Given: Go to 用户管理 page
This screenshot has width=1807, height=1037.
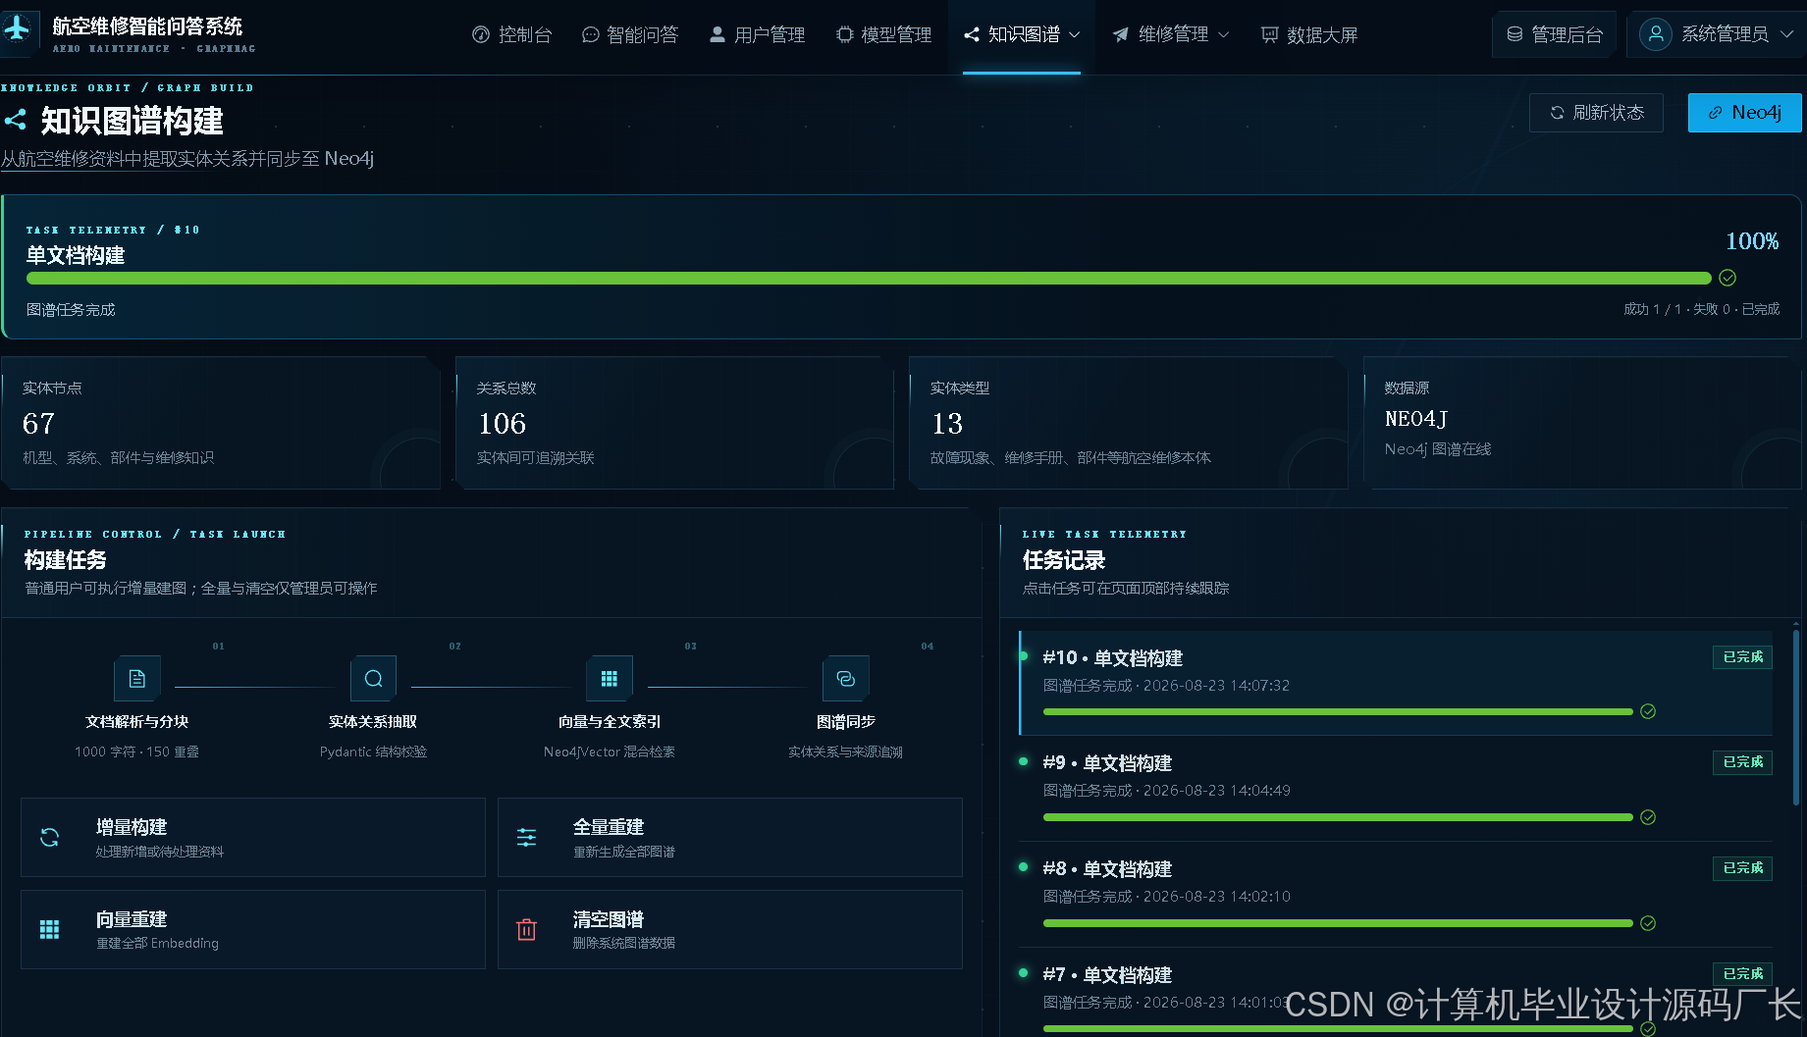Looking at the screenshot, I should point(757,35).
